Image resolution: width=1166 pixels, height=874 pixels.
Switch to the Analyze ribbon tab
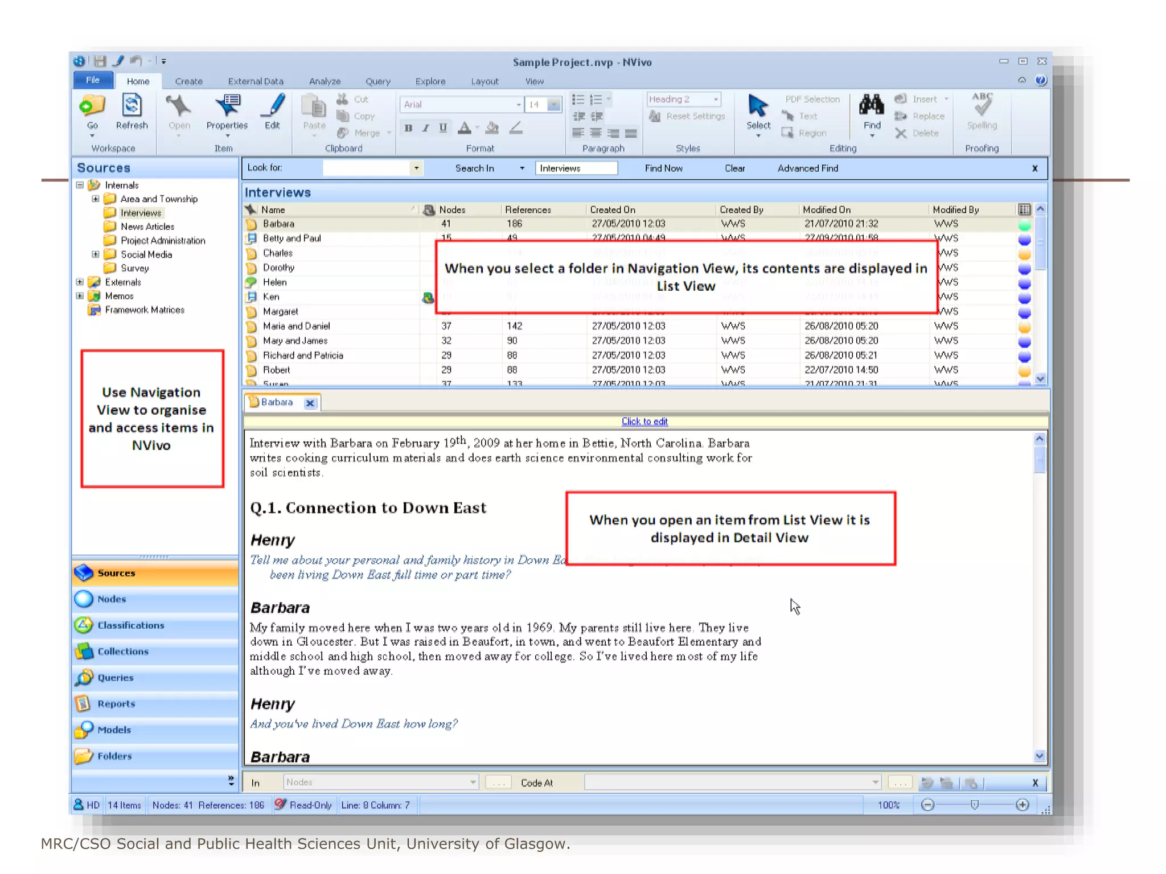[x=325, y=81]
